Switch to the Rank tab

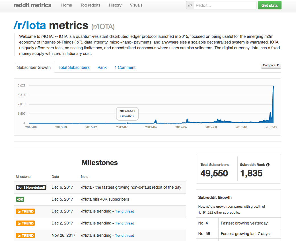pyautogui.click(x=102, y=67)
